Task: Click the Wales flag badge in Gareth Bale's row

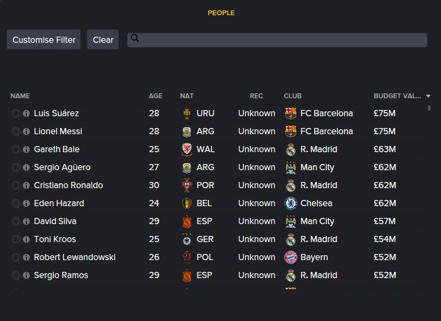Action: 187,149
